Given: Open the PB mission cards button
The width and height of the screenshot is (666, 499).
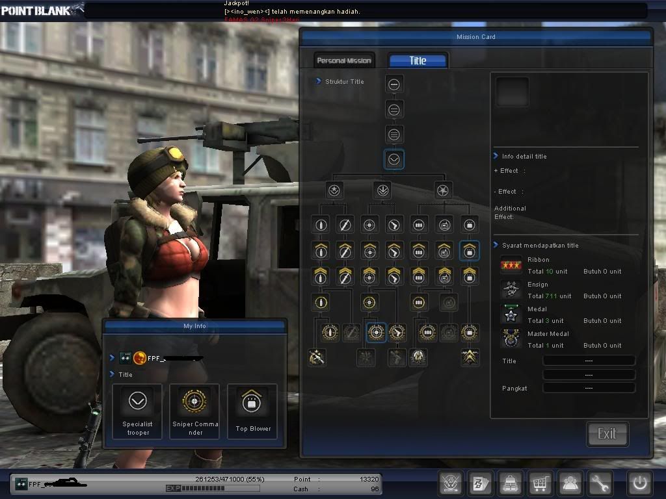Looking at the screenshot, I should point(481,483).
